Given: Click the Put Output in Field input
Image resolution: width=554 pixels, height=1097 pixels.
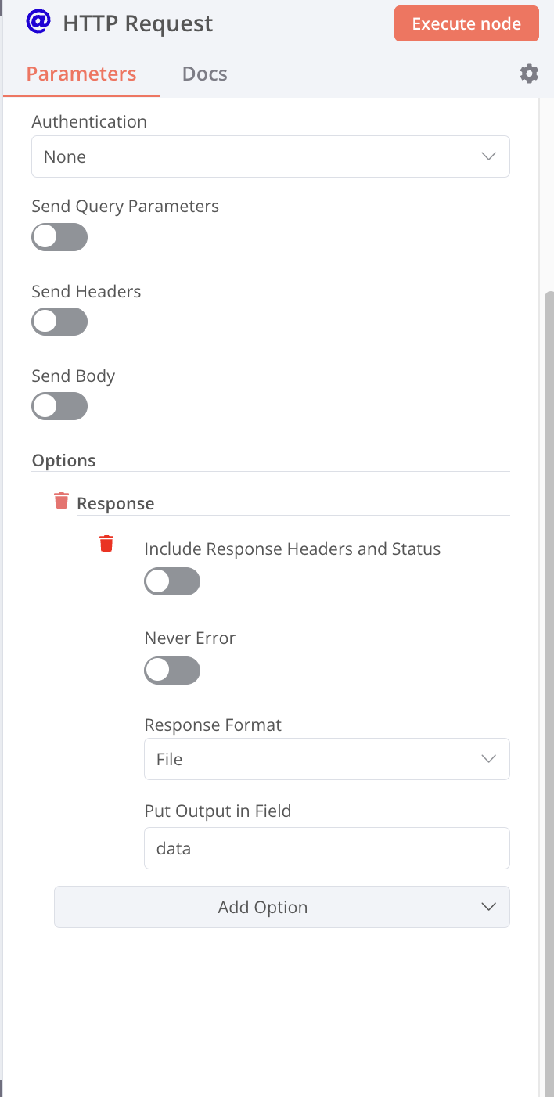Looking at the screenshot, I should (x=326, y=848).
